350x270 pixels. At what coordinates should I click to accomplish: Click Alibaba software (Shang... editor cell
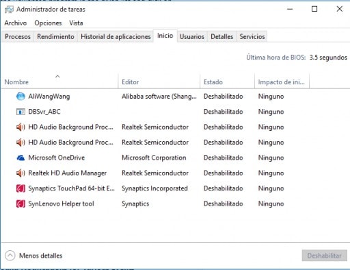pyautogui.click(x=159, y=97)
